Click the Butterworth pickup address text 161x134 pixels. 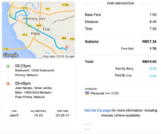(x=35, y=73)
